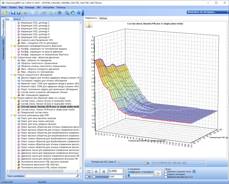
Task: Collapse Коррекция производительности форсунок folder
Action: click(x=12, y=46)
